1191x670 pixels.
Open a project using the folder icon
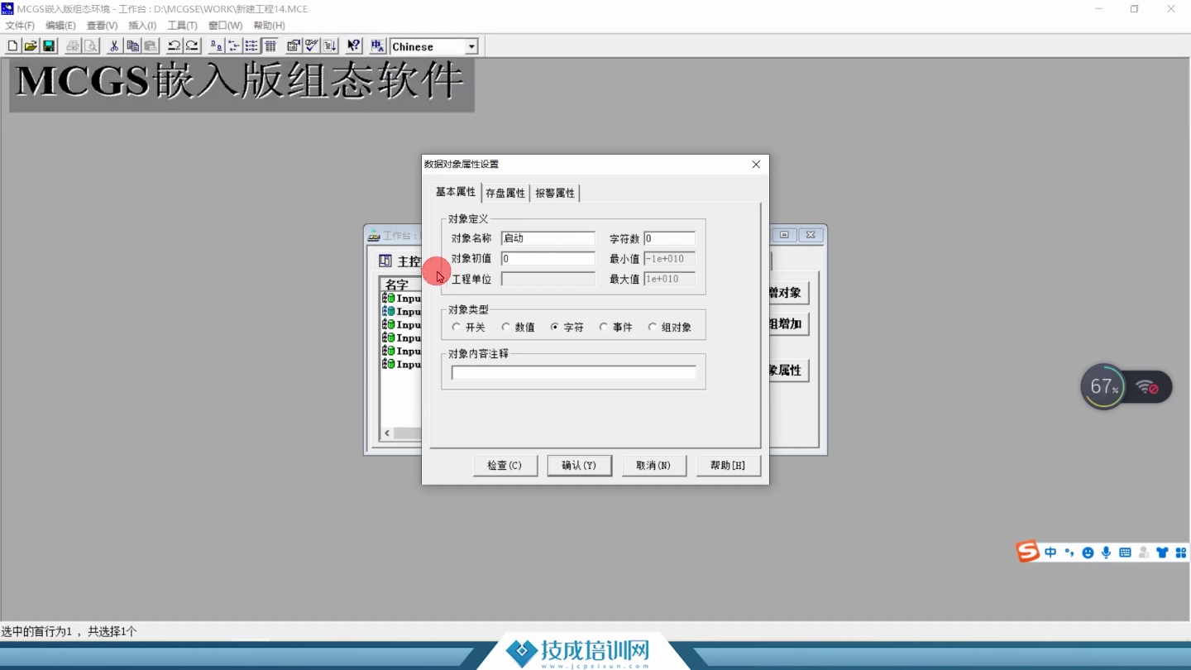(31, 46)
